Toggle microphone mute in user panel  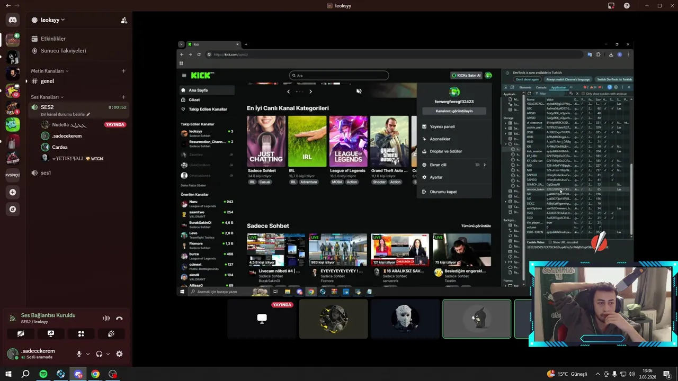click(x=79, y=354)
